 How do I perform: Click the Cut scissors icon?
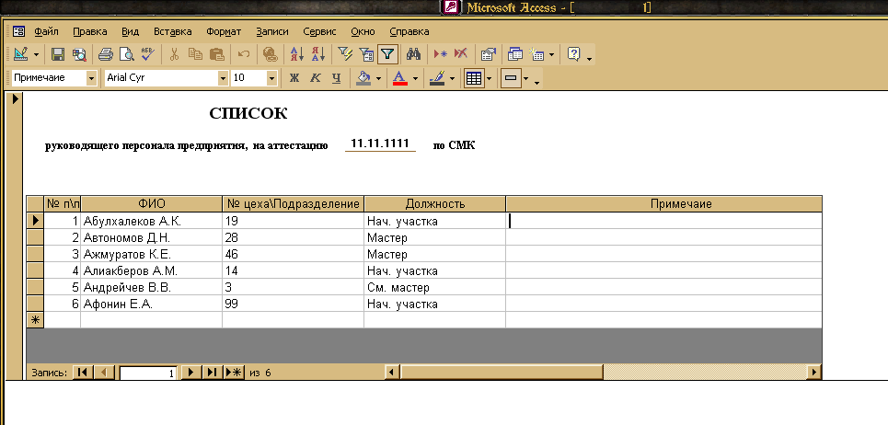point(174,54)
